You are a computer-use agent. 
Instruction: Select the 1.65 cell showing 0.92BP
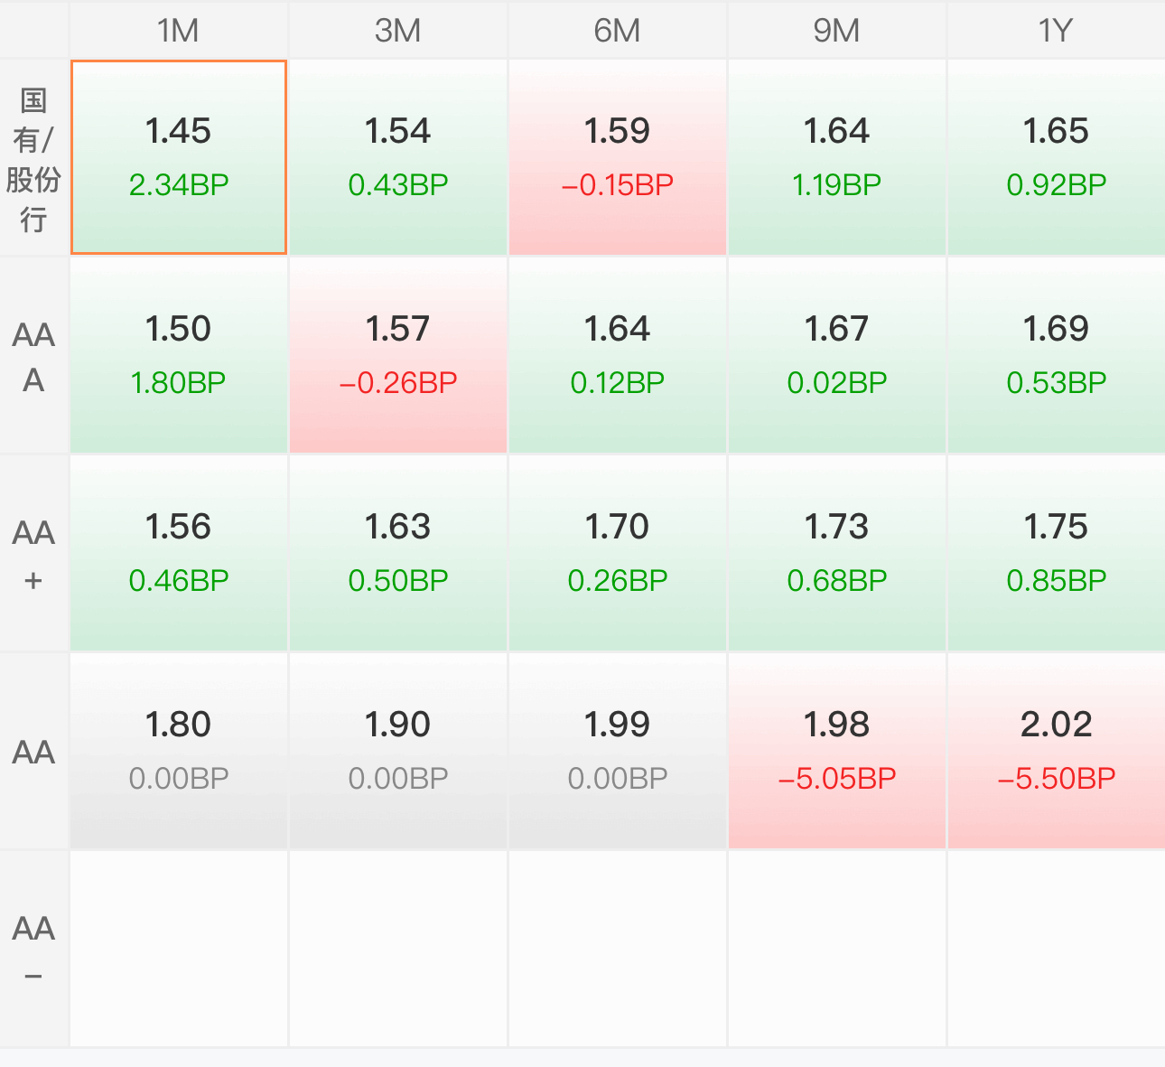(x=1056, y=157)
